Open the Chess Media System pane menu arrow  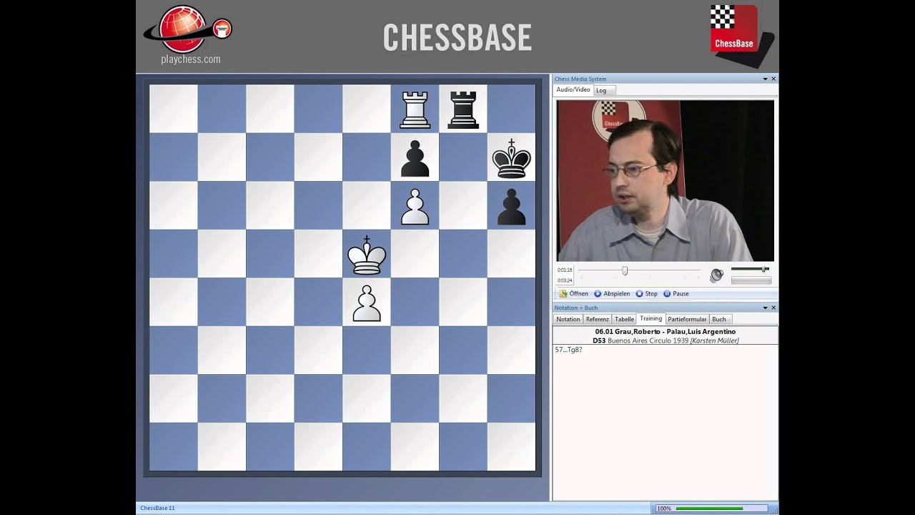pos(765,79)
